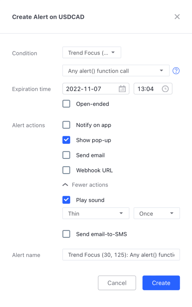Image resolution: width=192 pixels, height=307 pixels.
Task: Open the Thin sound selection dropdown
Action: click(x=96, y=213)
